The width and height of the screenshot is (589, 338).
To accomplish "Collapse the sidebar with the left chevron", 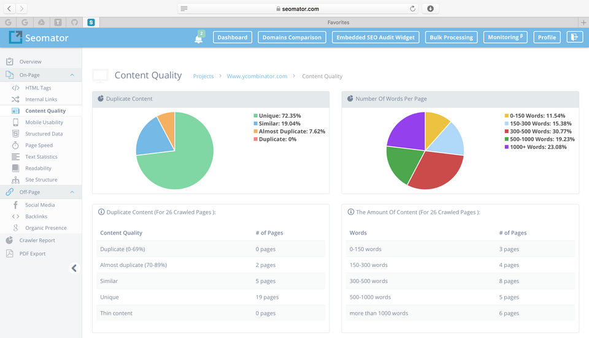I will click(x=74, y=268).
